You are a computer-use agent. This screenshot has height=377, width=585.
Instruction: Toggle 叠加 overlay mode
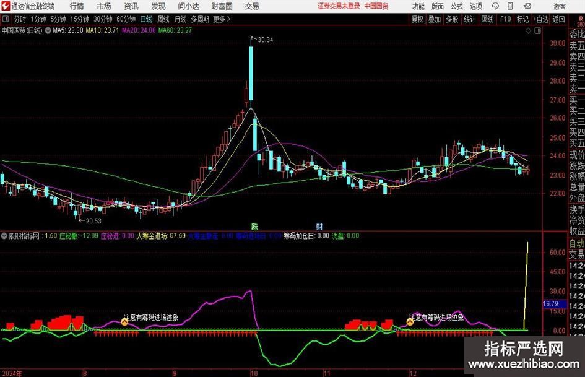(435, 19)
